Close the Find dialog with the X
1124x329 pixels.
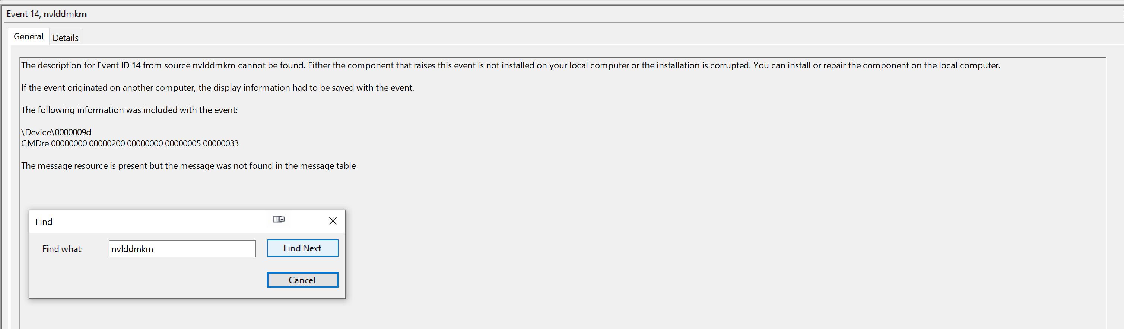click(333, 221)
